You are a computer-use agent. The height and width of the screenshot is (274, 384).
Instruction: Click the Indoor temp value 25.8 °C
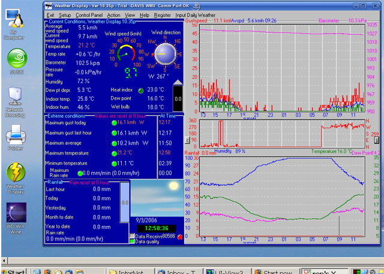coord(86,99)
